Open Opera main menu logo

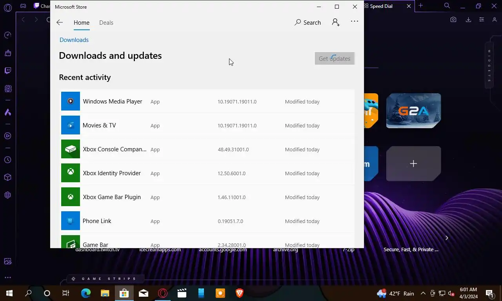point(7,7)
